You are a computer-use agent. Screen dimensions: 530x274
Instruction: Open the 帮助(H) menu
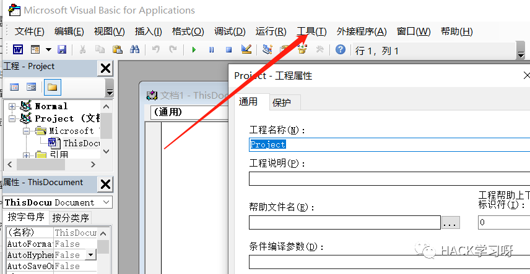click(457, 31)
